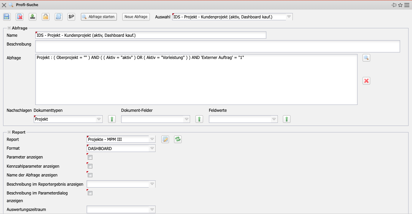
Task: Click the magnifier icon beside the query box
Action: pos(366,58)
